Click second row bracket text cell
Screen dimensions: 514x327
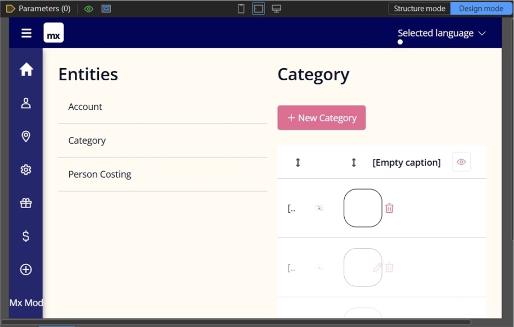[292, 268]
